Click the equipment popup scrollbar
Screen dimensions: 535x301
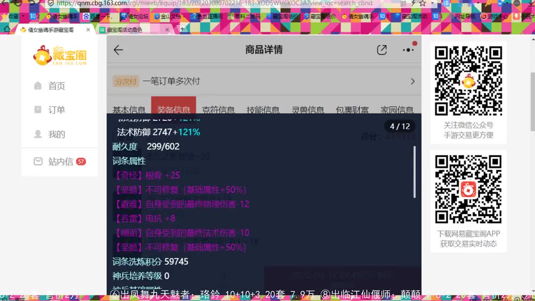click(x=415, y=172)
